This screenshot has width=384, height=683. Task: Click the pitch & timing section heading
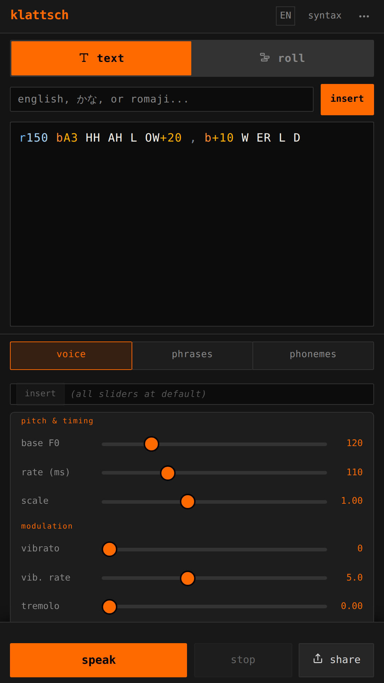click(x=57, y=421)
